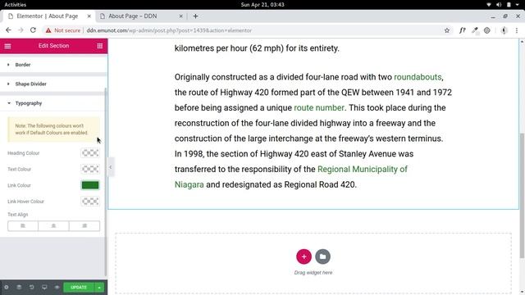This screenshot has width=525, height=295.
Task: Open the Elementor hamburger menu
Action: click(x=7, y=46)
